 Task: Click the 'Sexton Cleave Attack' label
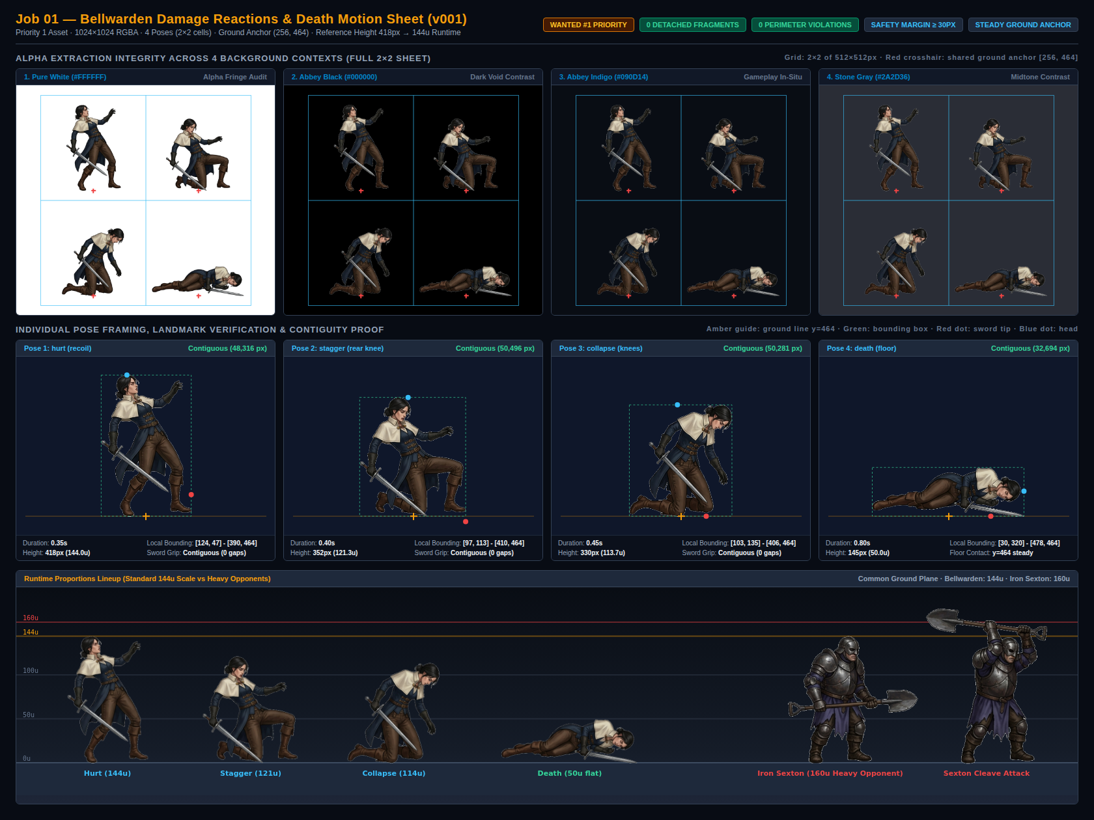(x=987, y=773)
